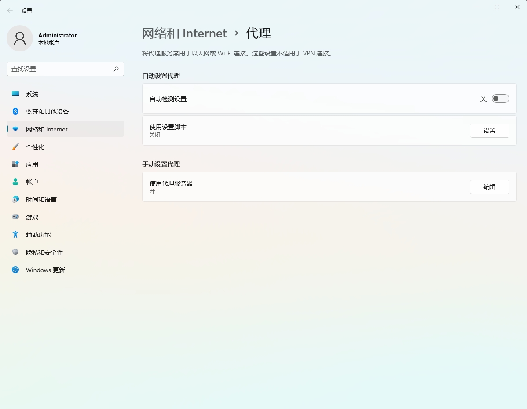Open 时间和语言 settings

click(x=66, y=200)
